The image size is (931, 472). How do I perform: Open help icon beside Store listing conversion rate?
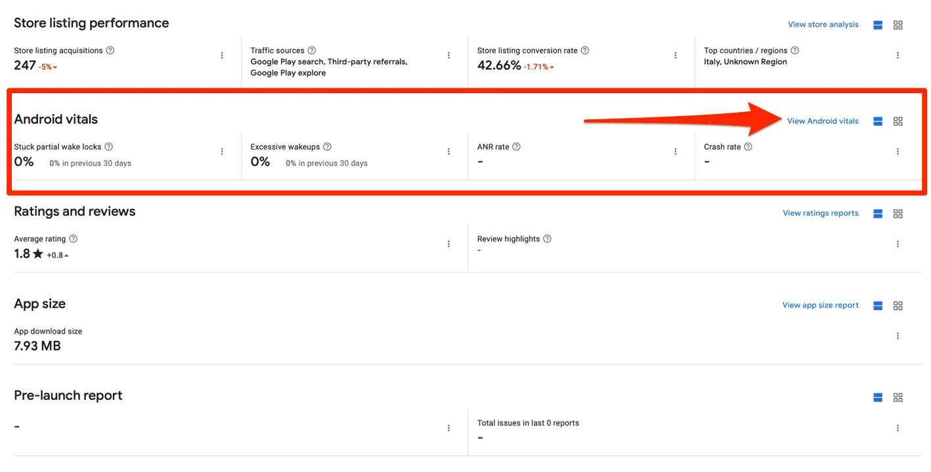point(585,50)
